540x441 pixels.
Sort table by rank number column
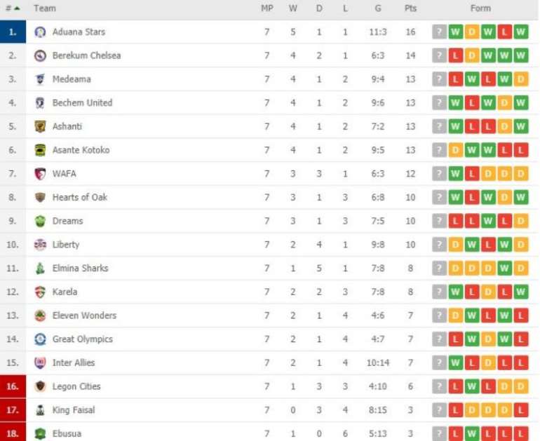click(x=13, y=8)
